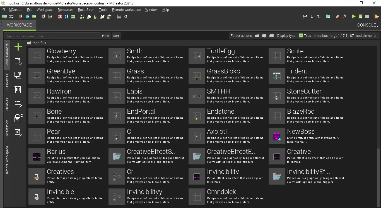Switch to the Remote workspace vertical tab
Viewport: 381px width, 208px height.
[8, 161]
